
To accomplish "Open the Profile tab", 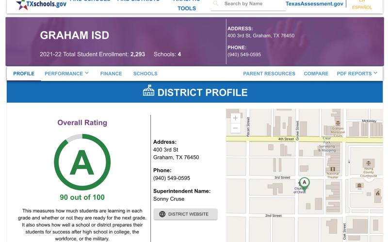I will tap(24, 74).
